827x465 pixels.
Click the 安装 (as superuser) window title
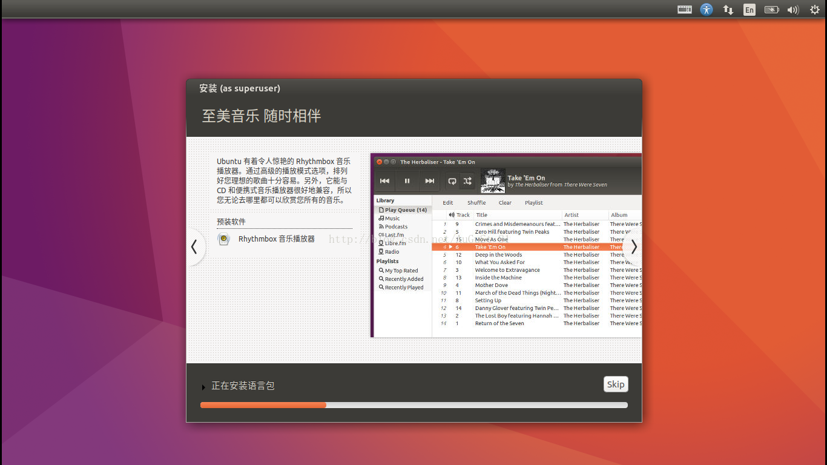click(x=240, y=88)
